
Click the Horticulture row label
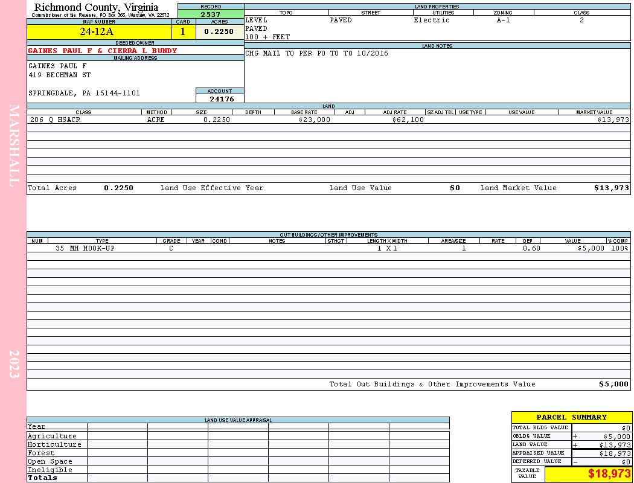point(54,444)
